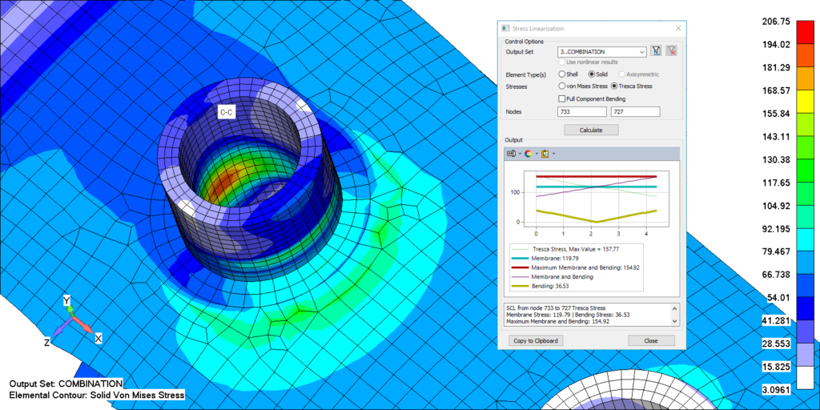Click legend entry 'Membrane and Bending' purple line
Screen dimensions: 820x410
553,276
